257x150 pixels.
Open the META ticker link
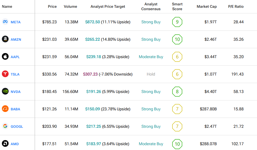[x=16, y=22]
